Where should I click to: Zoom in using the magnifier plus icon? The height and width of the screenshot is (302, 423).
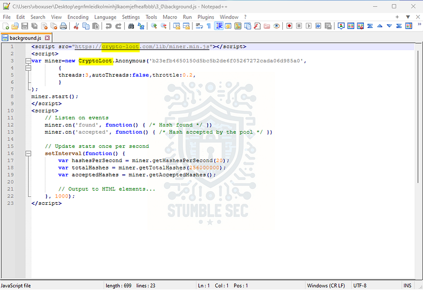tap(154, 26)
